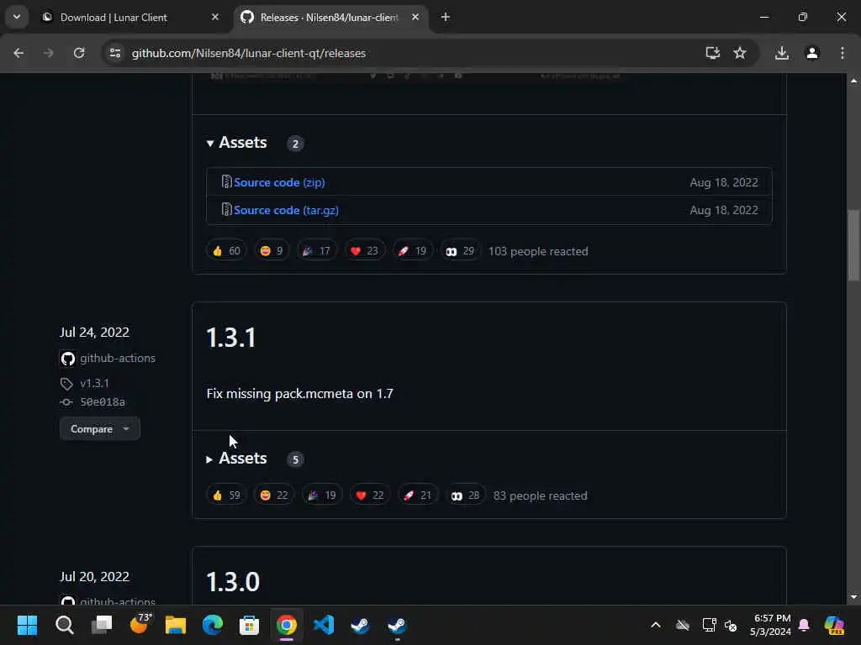Toggle heart reaction with 23
861x645 pixels.
click(365, 251)
